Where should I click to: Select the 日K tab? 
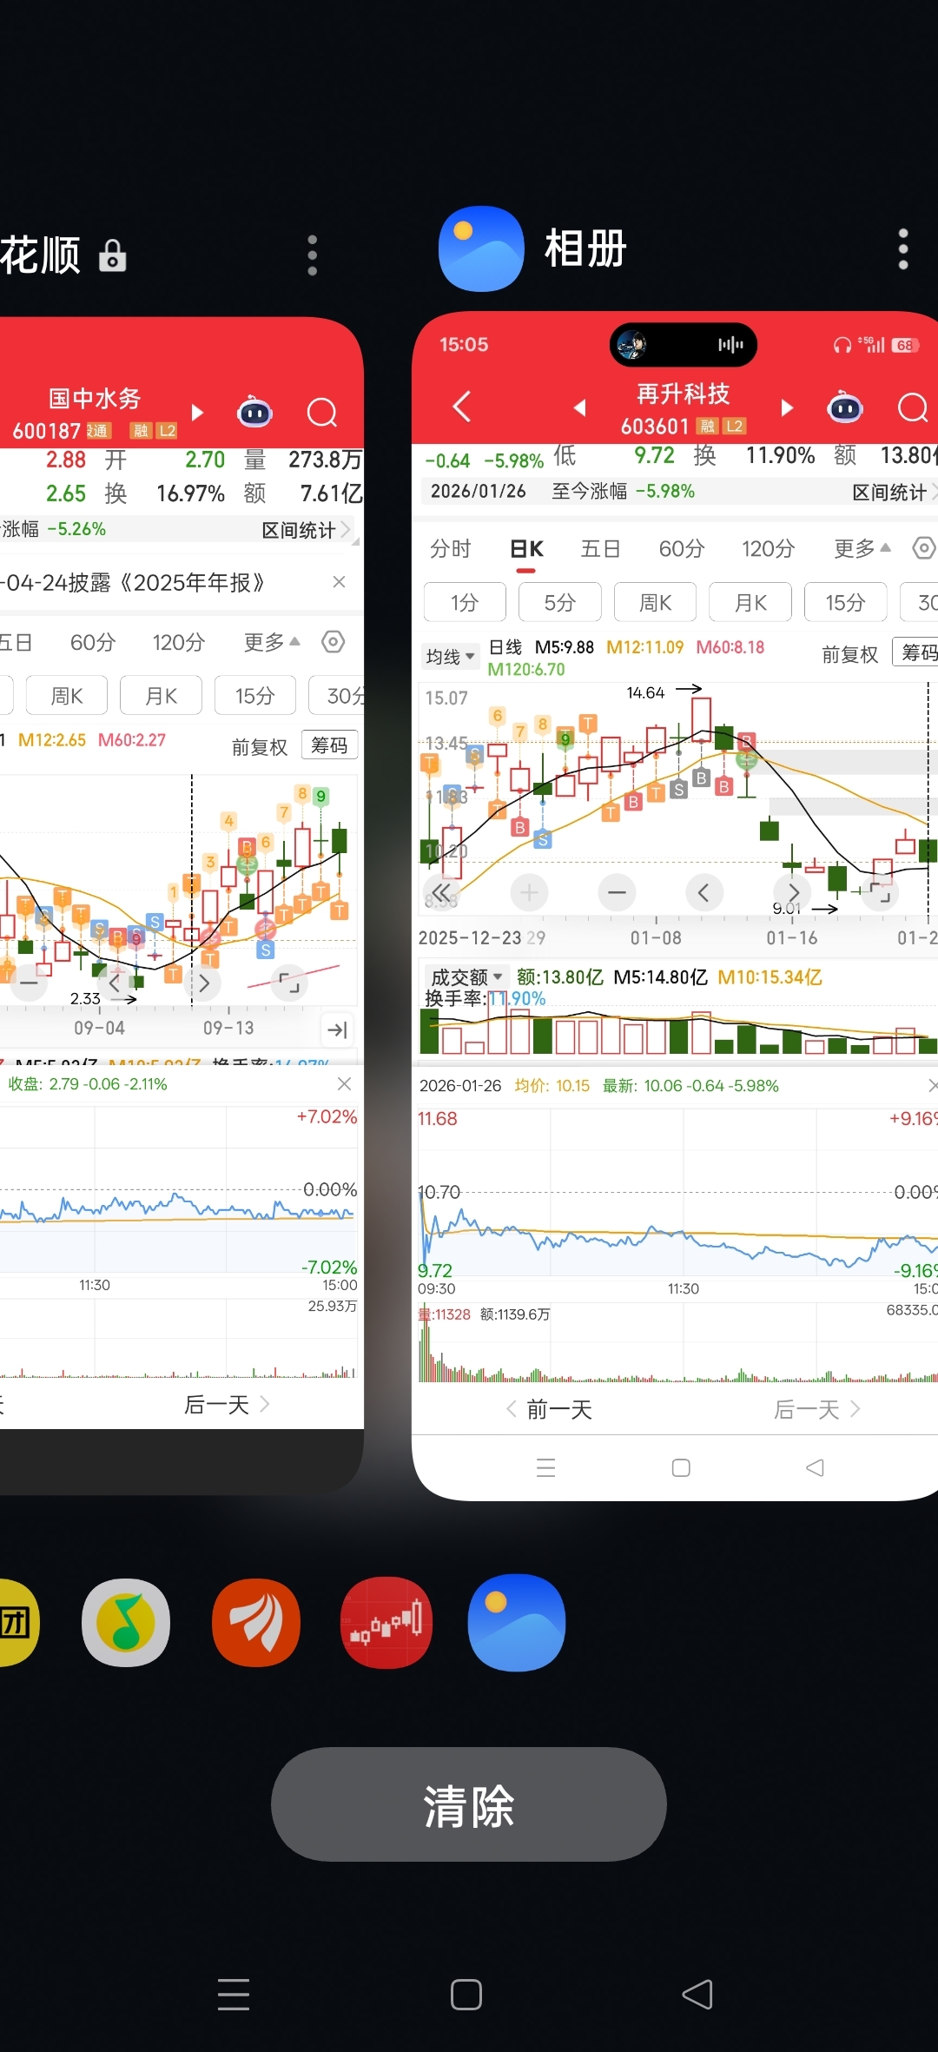526,549
